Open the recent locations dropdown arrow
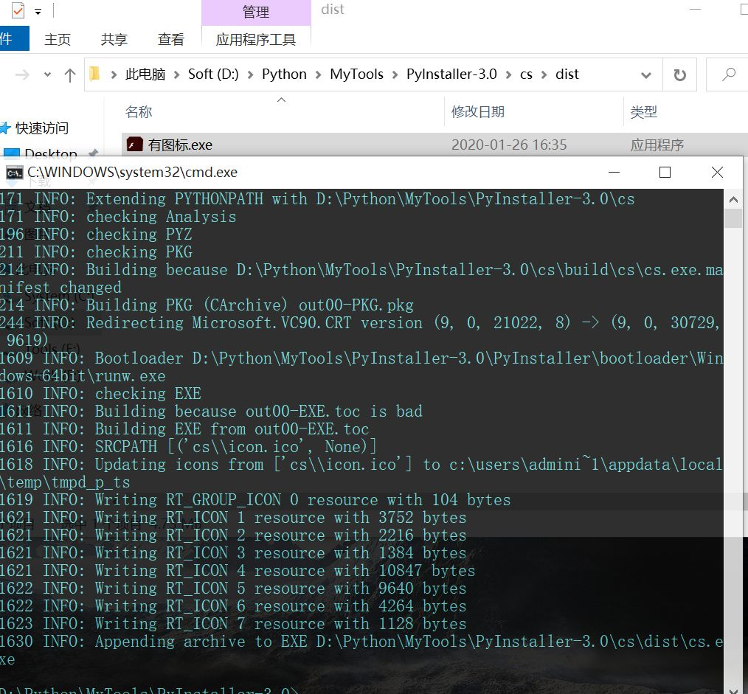The width and height of the screenshot is (748, 694). 47,75
